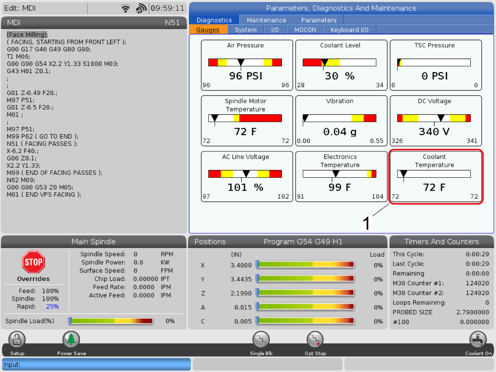This screenshot has width=496, height=372.
Task: Switch to the Maintenance tab
Action: point(266,20)
